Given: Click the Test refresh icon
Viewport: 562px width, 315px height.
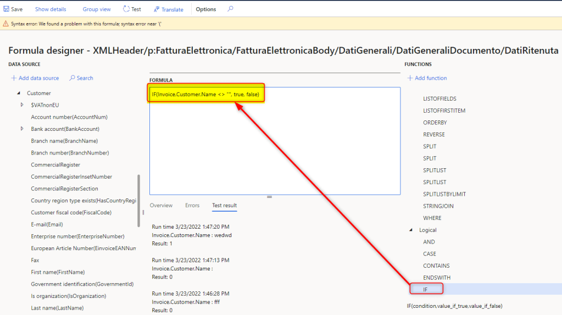Looking at the screenshot, I should 126,9.
